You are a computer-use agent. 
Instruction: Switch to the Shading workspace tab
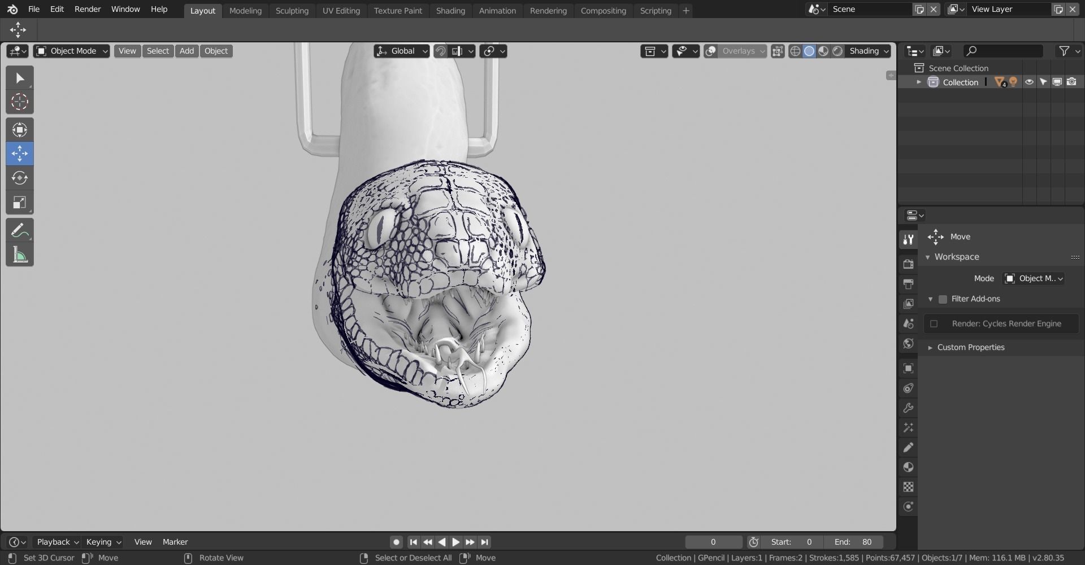(x=450, y=11)
